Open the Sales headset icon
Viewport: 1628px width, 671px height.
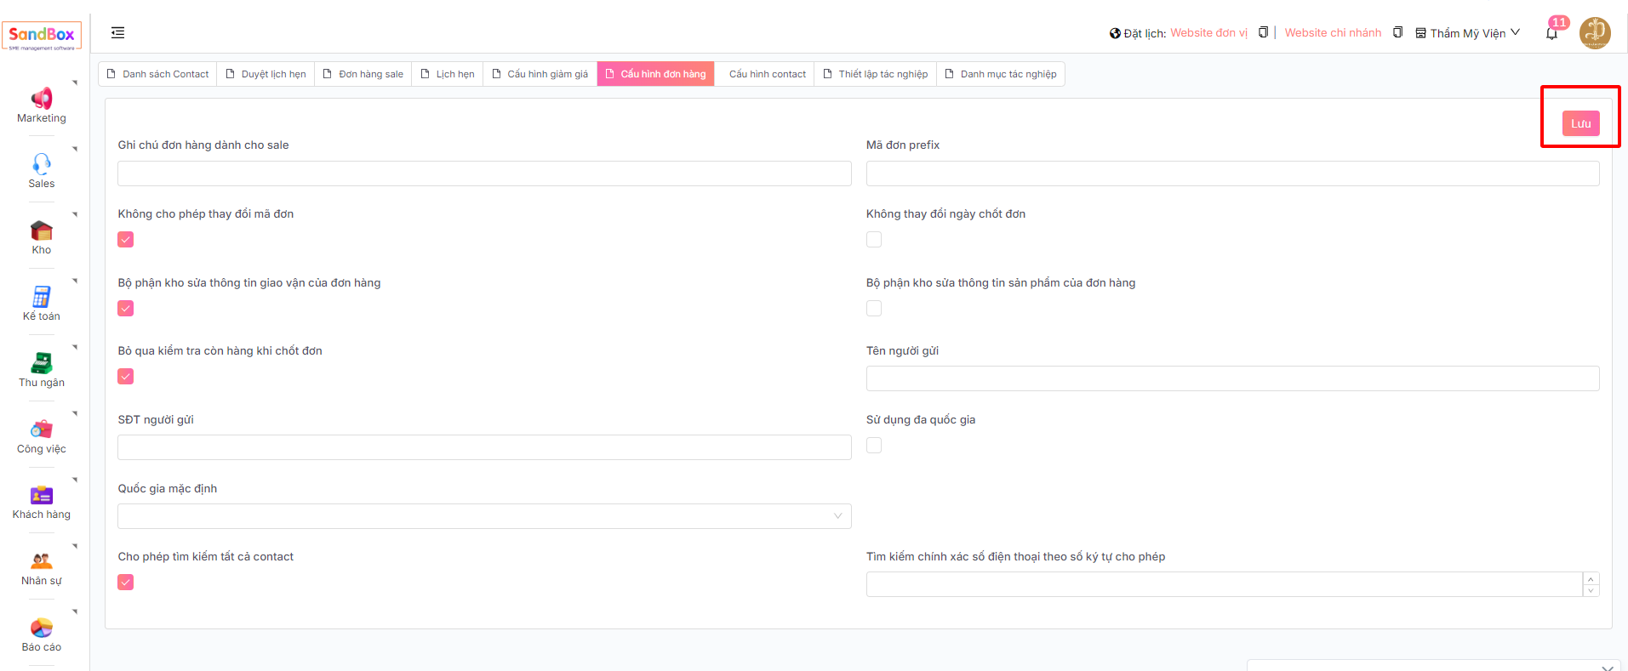point(41,163)
